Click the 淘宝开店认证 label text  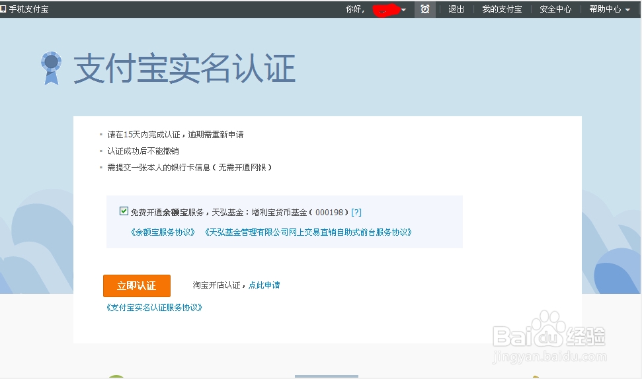217,285
